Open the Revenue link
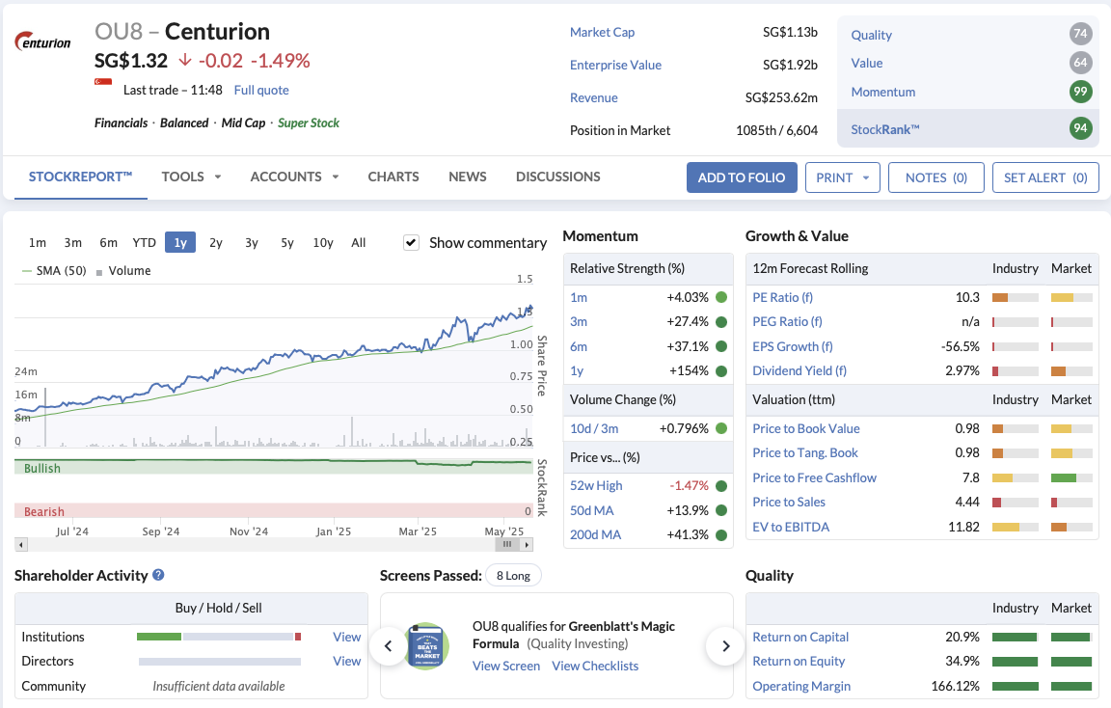This screenshot has height=708, width=1111. [593, 97]
